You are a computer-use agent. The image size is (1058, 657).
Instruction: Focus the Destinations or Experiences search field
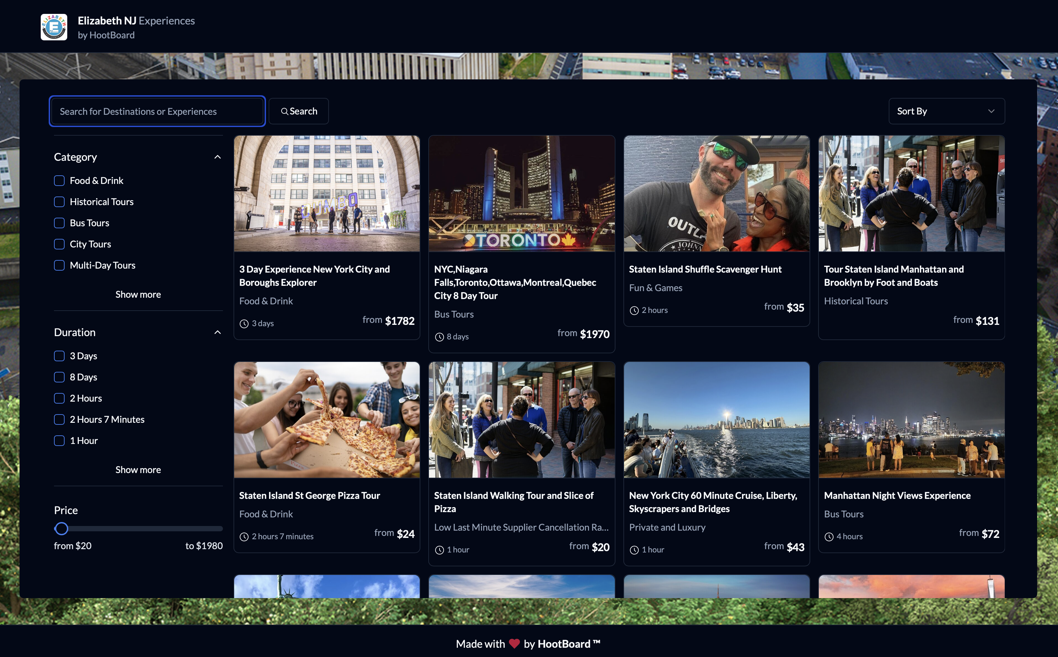point(157,112)
